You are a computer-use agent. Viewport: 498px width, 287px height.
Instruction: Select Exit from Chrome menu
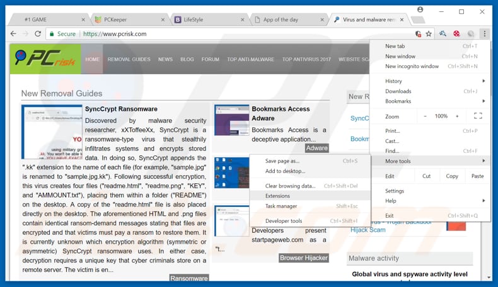click(430, 216)
